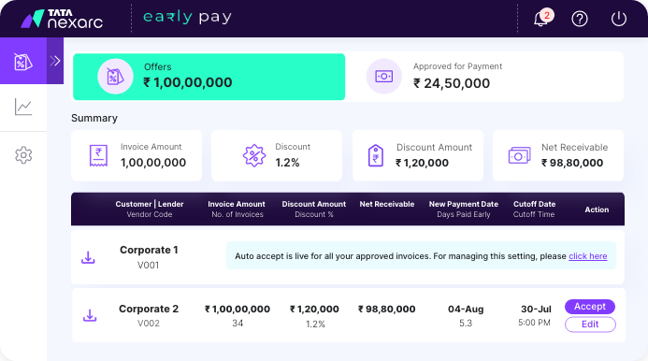Select the Offers summary card
Screen dimensions: 648x361
click(x=209, y=77)
